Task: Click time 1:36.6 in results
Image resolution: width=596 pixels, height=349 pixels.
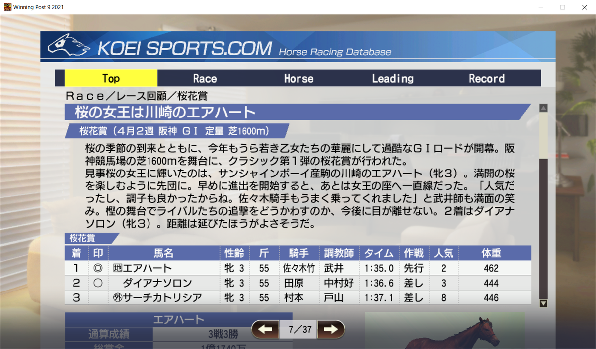Action: click(x=379, y=283)
